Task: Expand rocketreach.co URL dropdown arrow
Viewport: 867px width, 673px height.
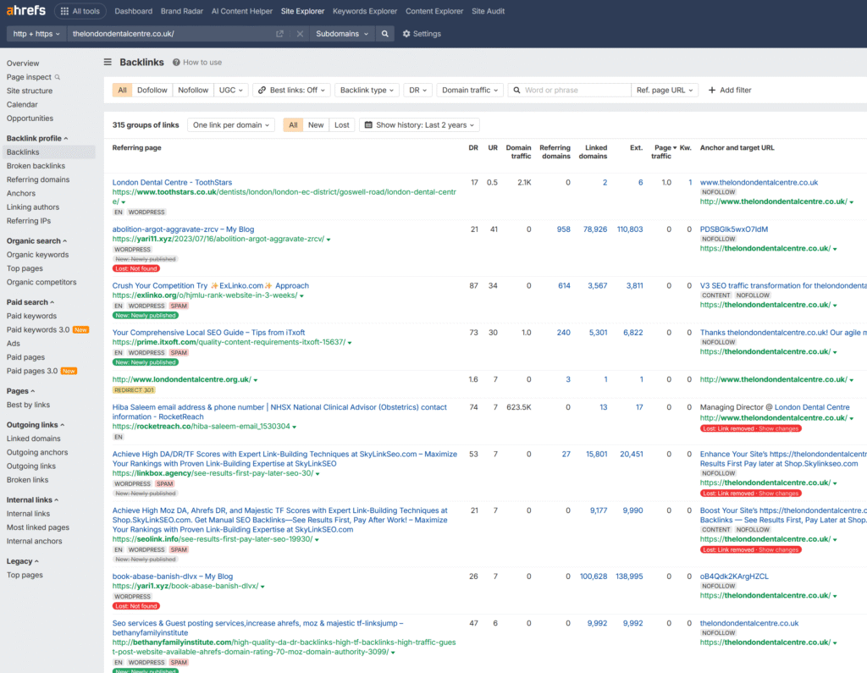Action: click(295, 428)
